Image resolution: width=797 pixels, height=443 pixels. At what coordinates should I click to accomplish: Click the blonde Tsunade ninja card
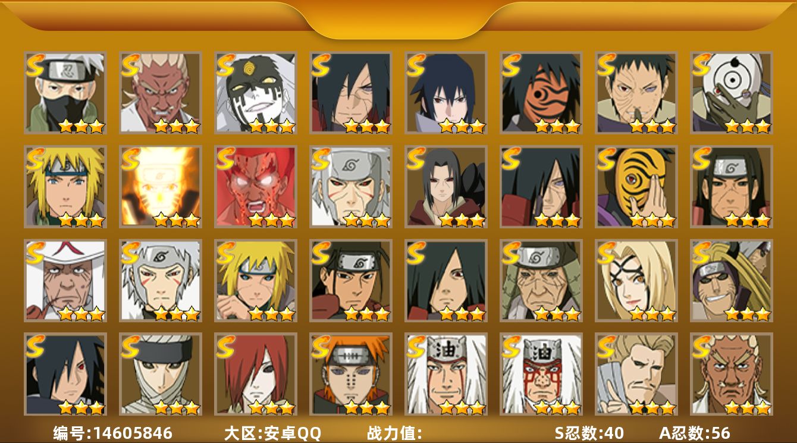(x=636, y=280)
